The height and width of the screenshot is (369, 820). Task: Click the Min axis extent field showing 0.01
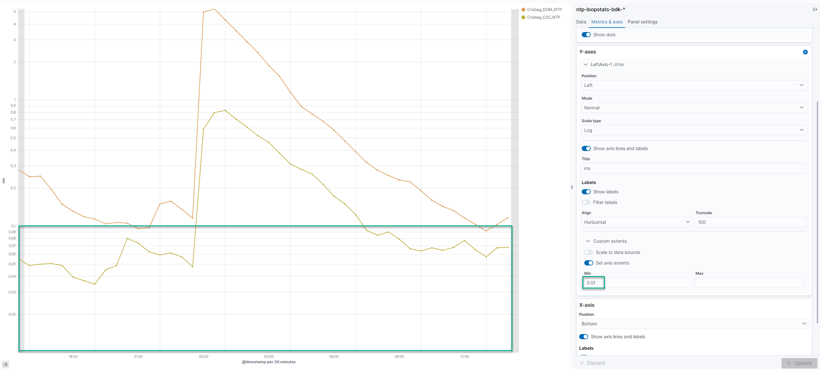tap(593, 282)
